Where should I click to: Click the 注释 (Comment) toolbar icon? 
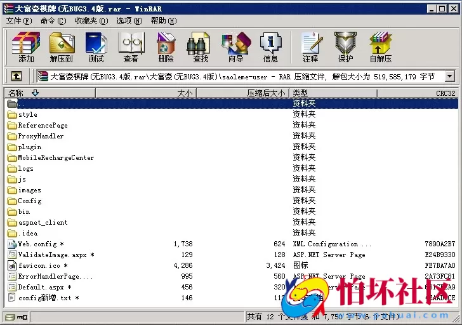click(311, 47)
